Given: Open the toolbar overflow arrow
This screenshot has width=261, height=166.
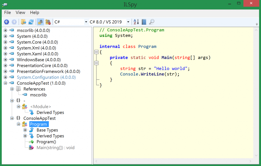Looking at the screenshot, I should click(257, 24).
